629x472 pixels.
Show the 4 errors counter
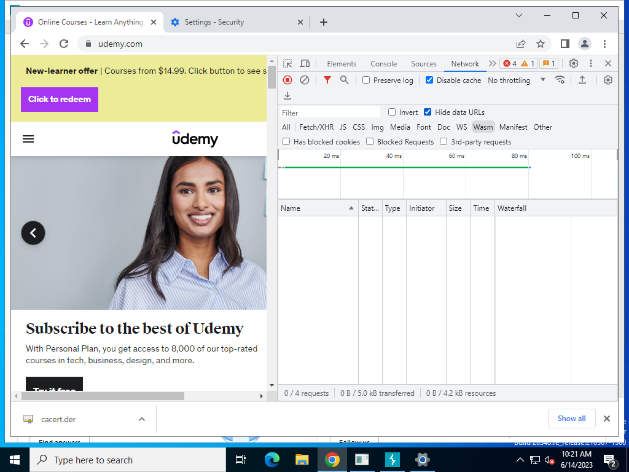[x=510, y=63]
